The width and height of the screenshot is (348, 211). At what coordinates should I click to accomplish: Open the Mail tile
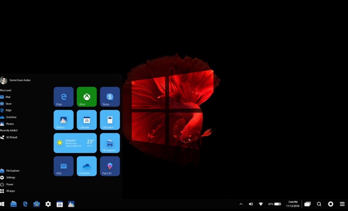[64, 166]
